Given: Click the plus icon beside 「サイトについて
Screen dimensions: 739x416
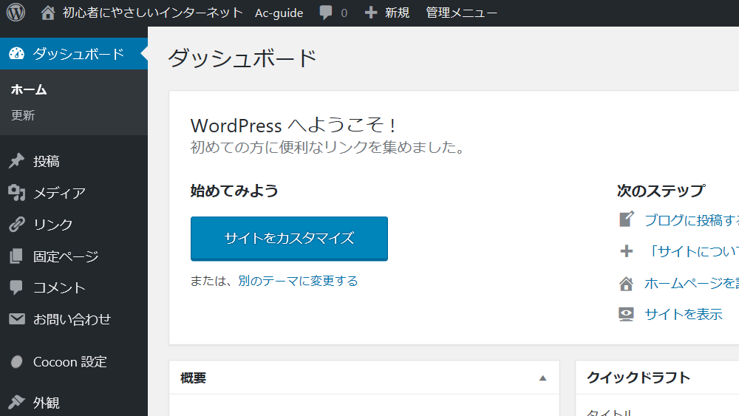Looking at the screenshot, I should point(627,251).
